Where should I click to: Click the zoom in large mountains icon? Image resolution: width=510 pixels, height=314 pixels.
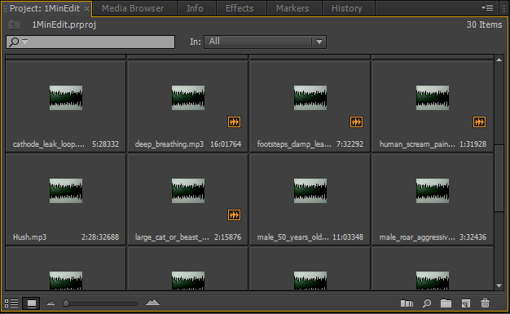(152, 303)
